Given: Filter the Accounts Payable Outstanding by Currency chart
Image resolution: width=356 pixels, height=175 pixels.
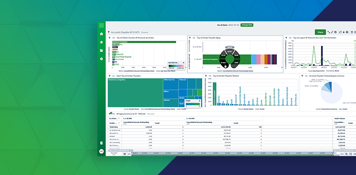Looking at the screenshot, I should tap(302, 76).
